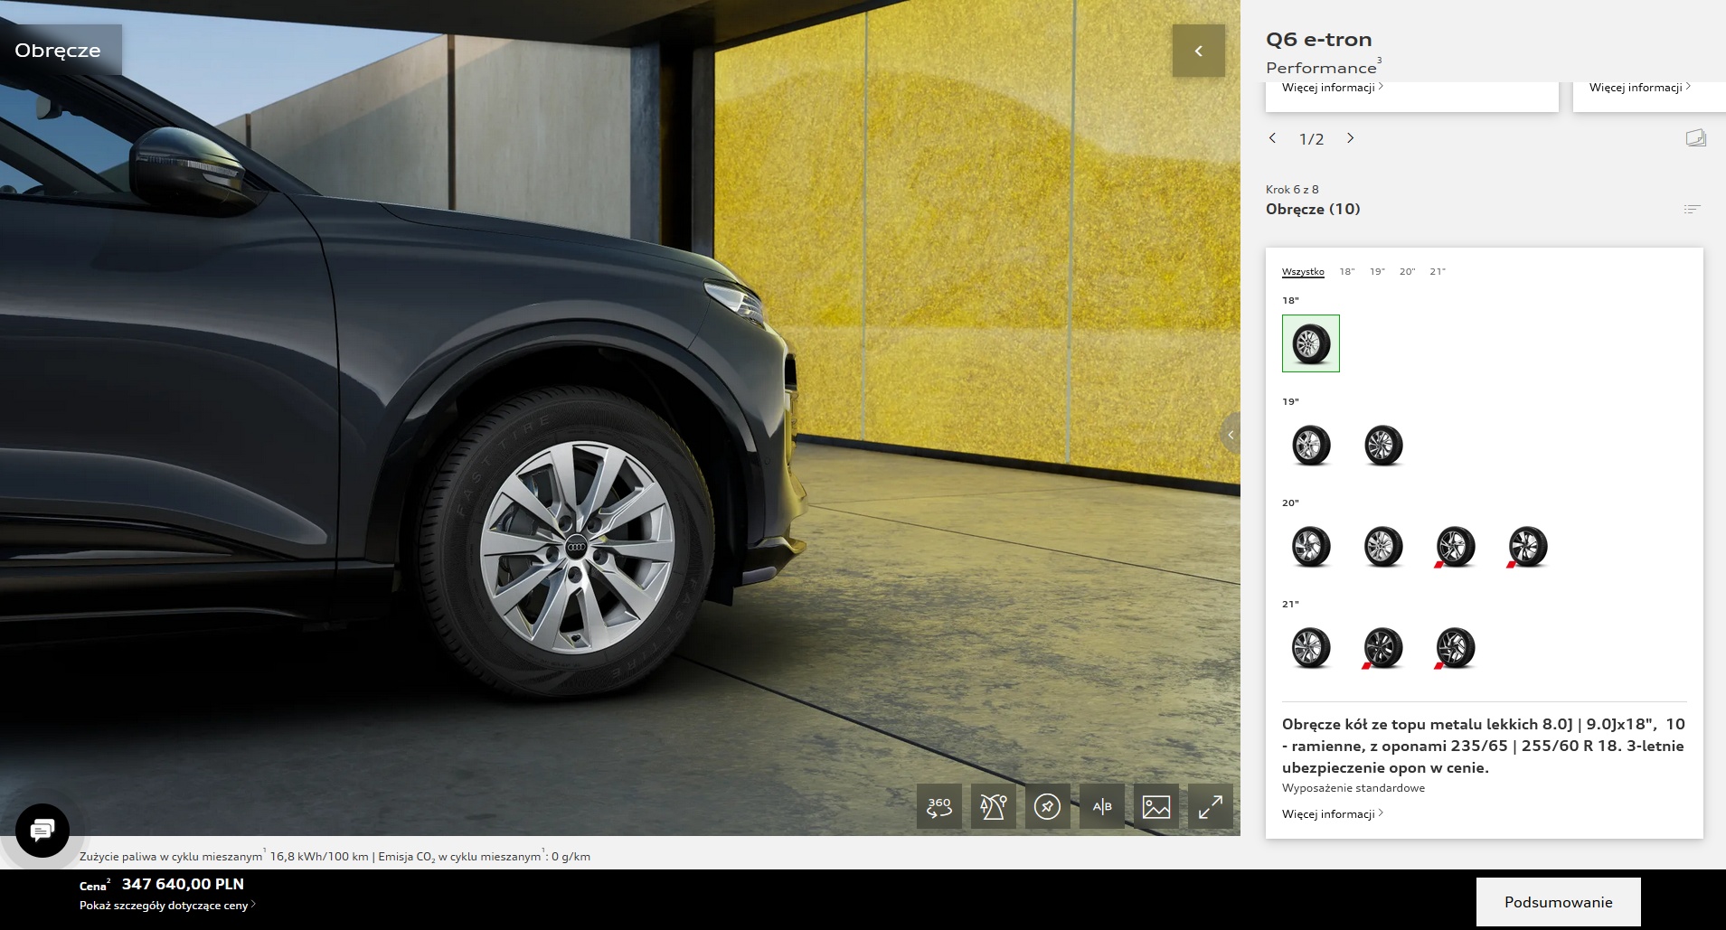Go to previous card in the 1/2 carousel
The width and height of the screenshot is (1726, 930).
[x=1273, y=138]
